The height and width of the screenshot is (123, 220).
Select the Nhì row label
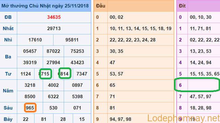click(8, 40)
